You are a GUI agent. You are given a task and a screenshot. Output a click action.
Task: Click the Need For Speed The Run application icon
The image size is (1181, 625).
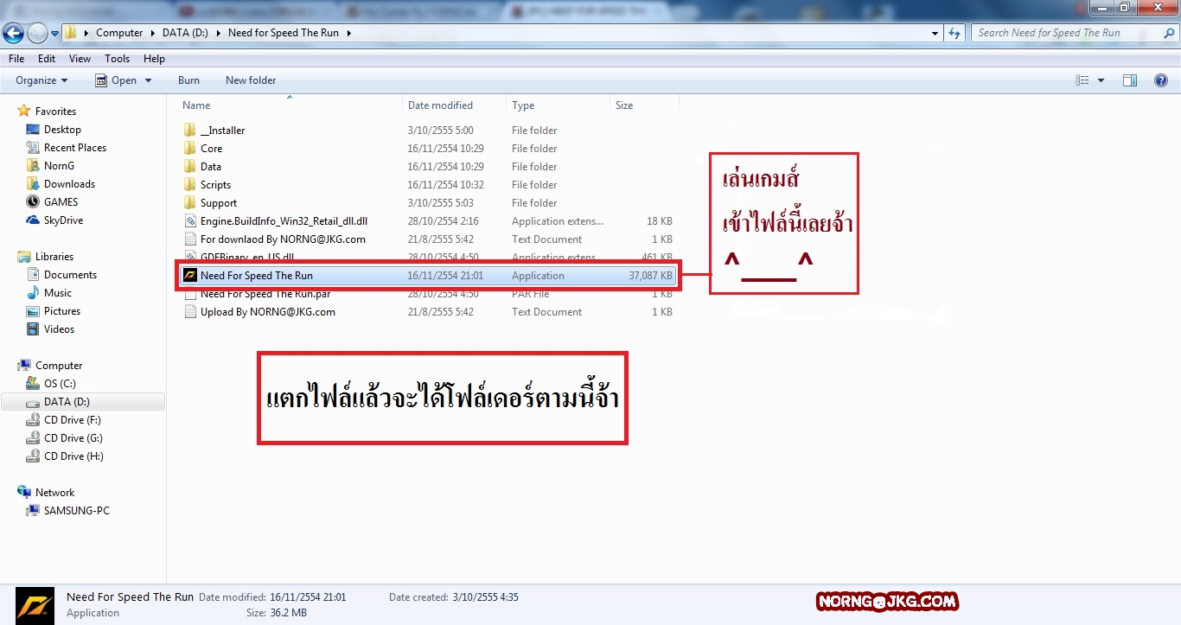coord(190,276)
